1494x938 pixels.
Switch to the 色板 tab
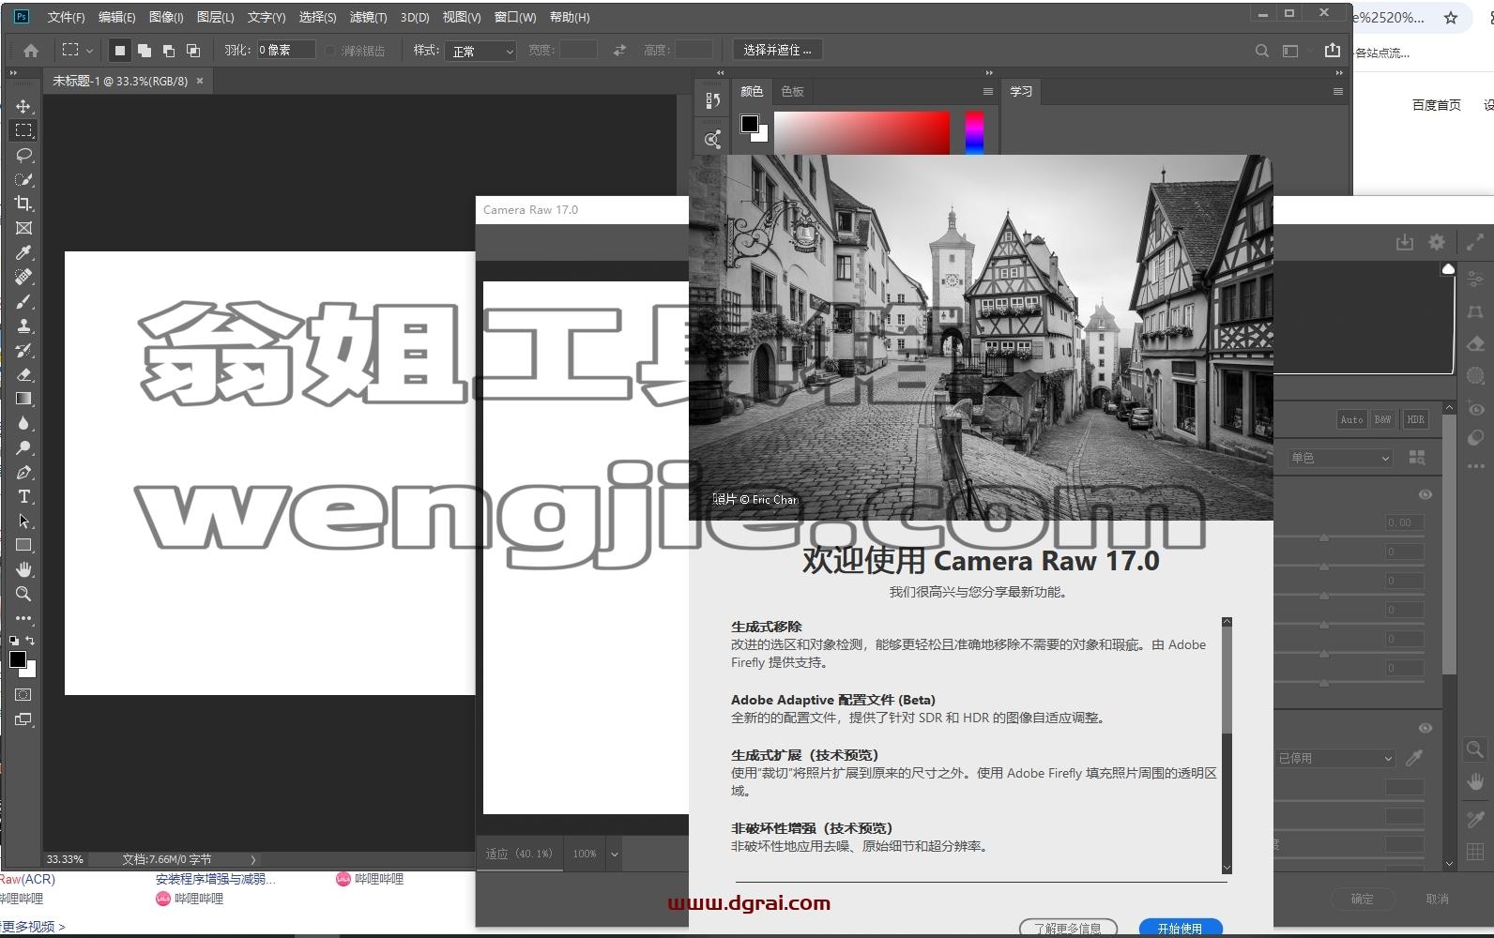(792, 91)
